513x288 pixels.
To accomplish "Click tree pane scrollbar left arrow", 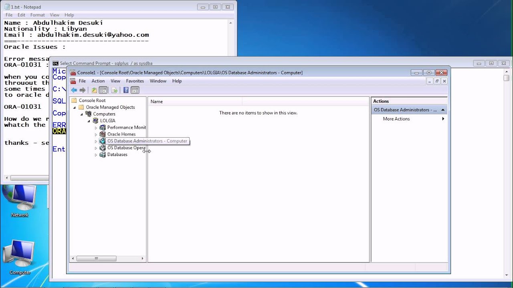I will point(73,259).
